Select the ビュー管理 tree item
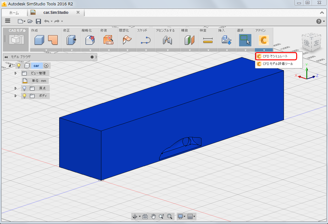 (38, 73)
